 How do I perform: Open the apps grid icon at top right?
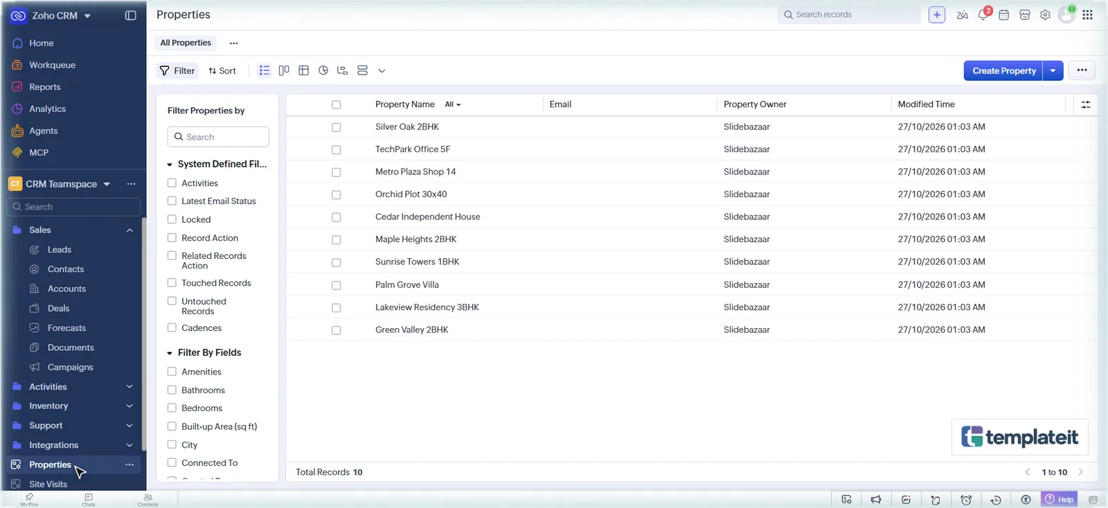coord(1087,15)
